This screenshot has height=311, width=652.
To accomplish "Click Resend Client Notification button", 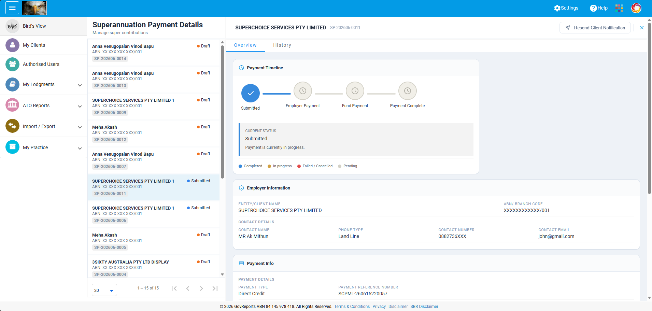I will tap(595, 28).
